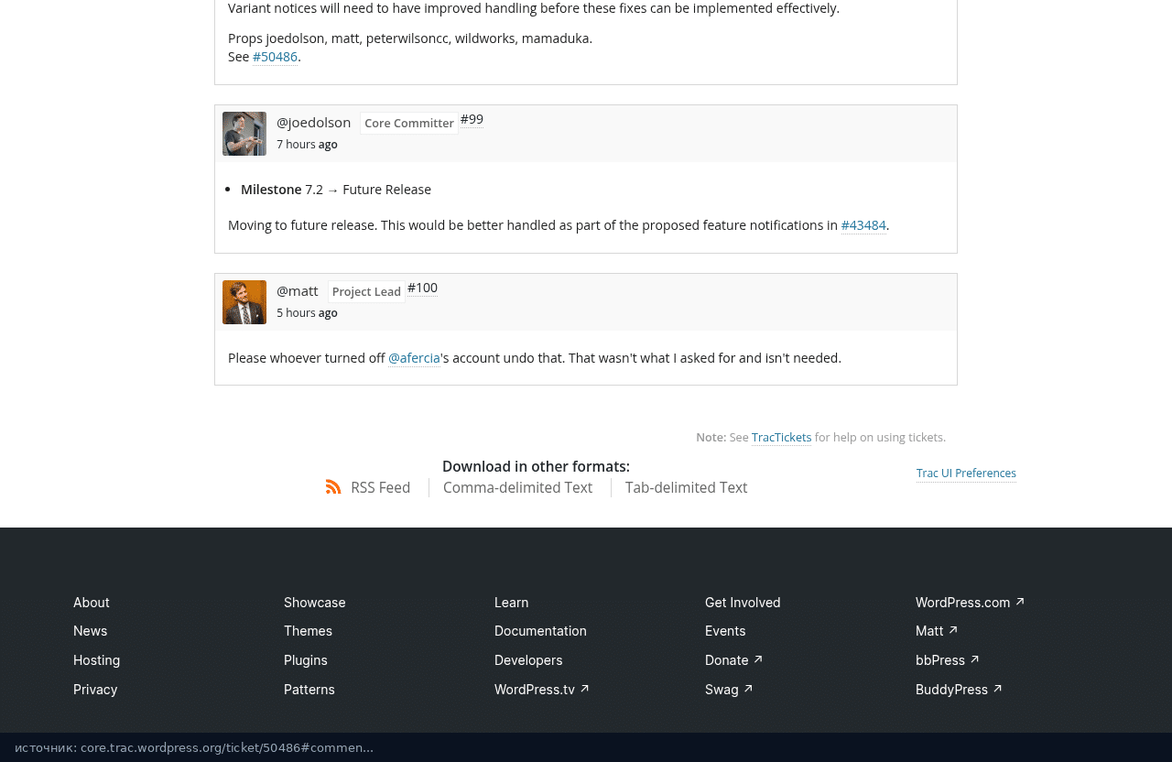Download RSS Feed format
The width and height of the screenshot is (1172, 762).
click(x=380, y=488)
